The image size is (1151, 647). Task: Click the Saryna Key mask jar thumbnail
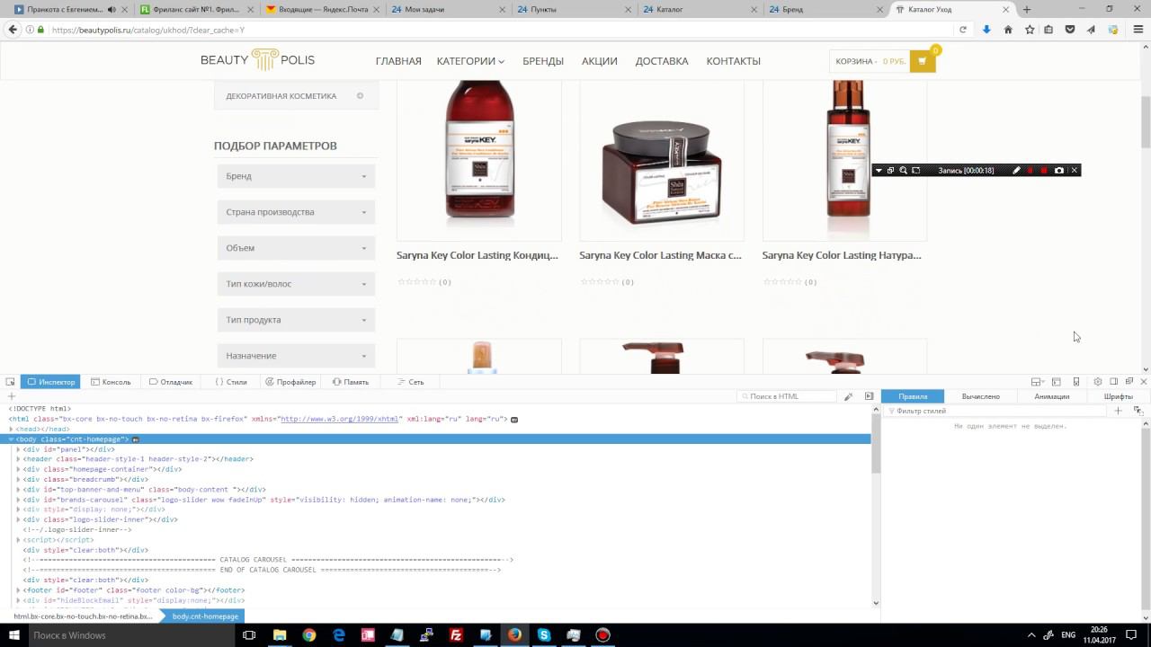click(x=662, y=161)
